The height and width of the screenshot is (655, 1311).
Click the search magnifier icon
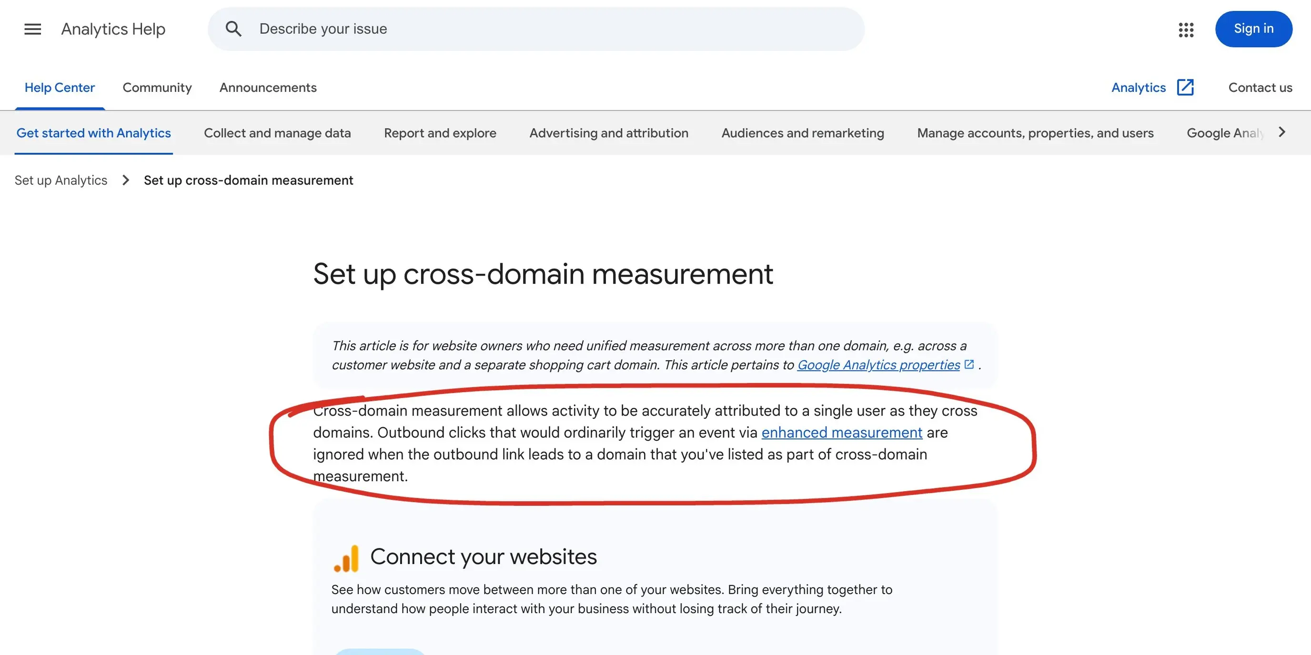233,29
